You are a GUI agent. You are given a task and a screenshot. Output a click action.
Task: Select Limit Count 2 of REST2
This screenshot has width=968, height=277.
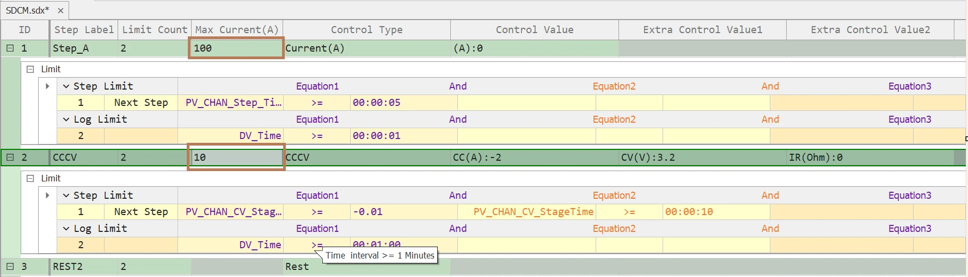155,267
